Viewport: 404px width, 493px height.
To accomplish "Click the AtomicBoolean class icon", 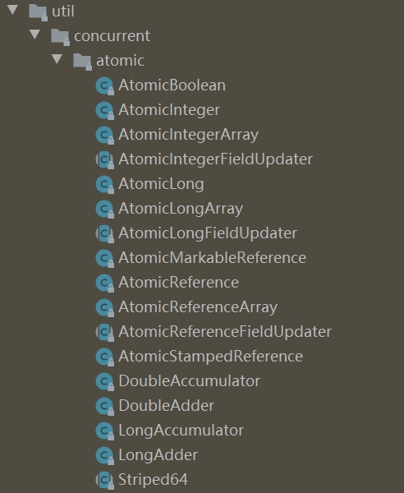I will (x=104, y=85).
